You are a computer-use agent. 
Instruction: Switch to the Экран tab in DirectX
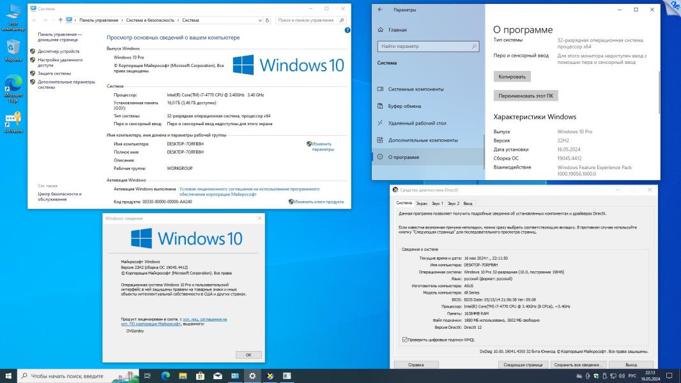[x=421, y=204]
